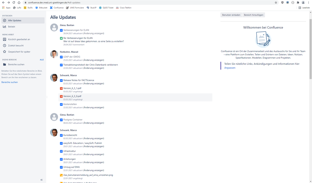
Task: Select Beliebt in the sidebar
Action: pos(23,27)
